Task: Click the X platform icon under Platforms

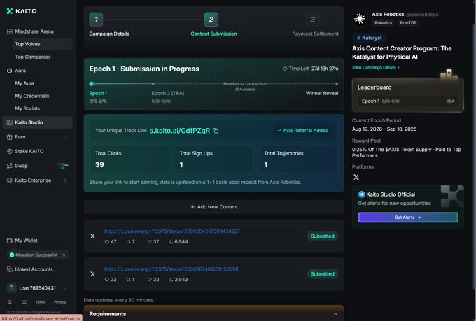Action: coord(356,177)
